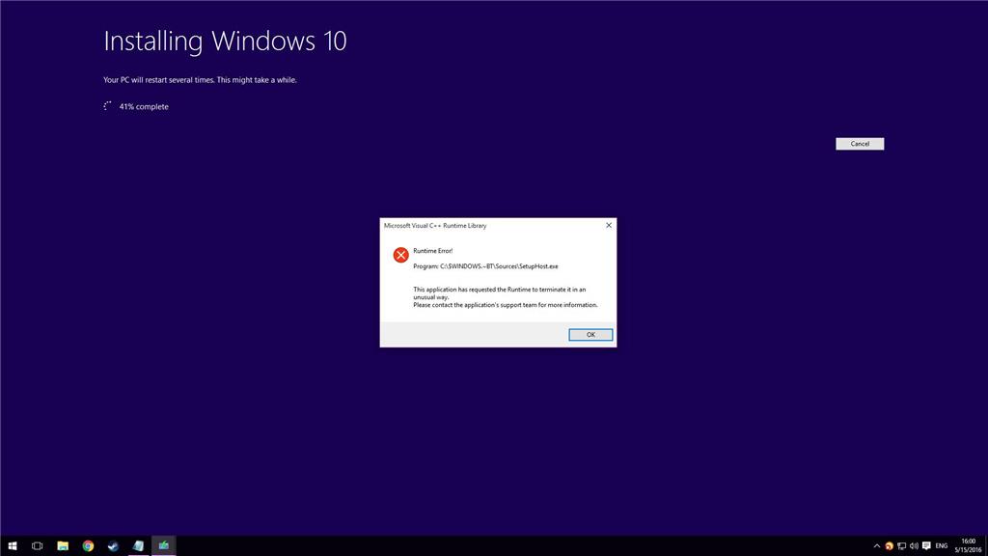Open Google Chrome from the taskbar
The image size is (988, 556).
pos(88,546)
